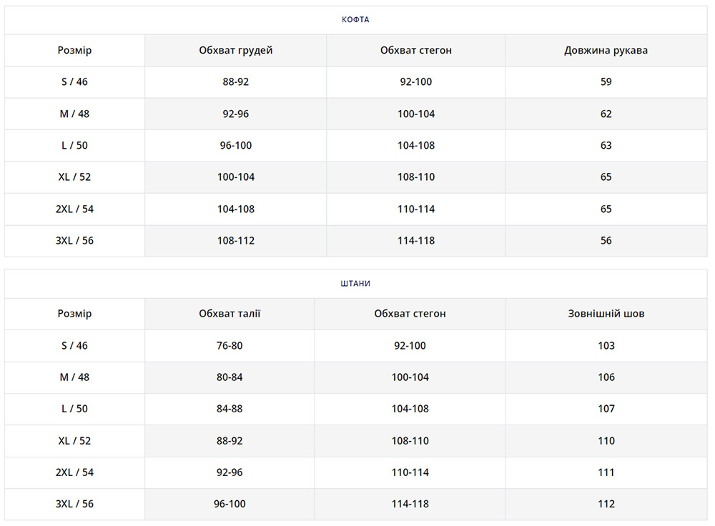Screen dimensions: 715x526
Task: Select 3XL / 56 row in ШТАНИ table
Action: [x=74, y=504]
